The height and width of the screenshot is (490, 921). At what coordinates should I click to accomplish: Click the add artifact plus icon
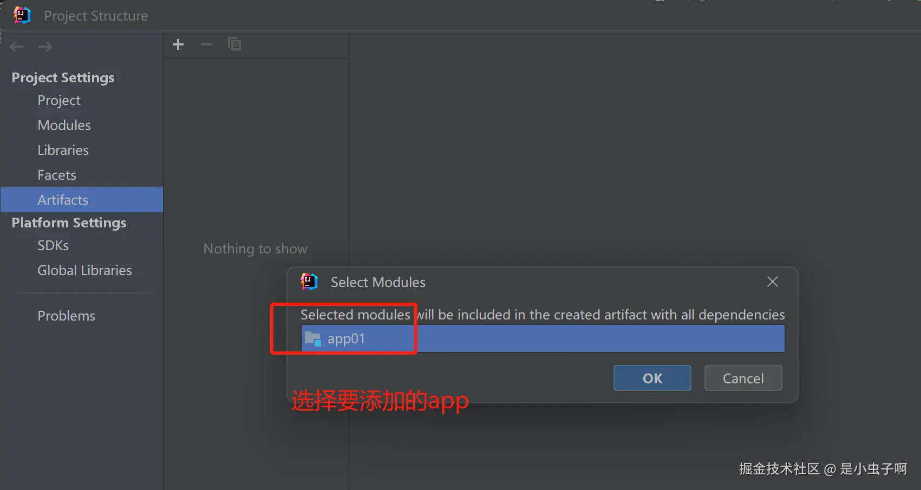178,44
